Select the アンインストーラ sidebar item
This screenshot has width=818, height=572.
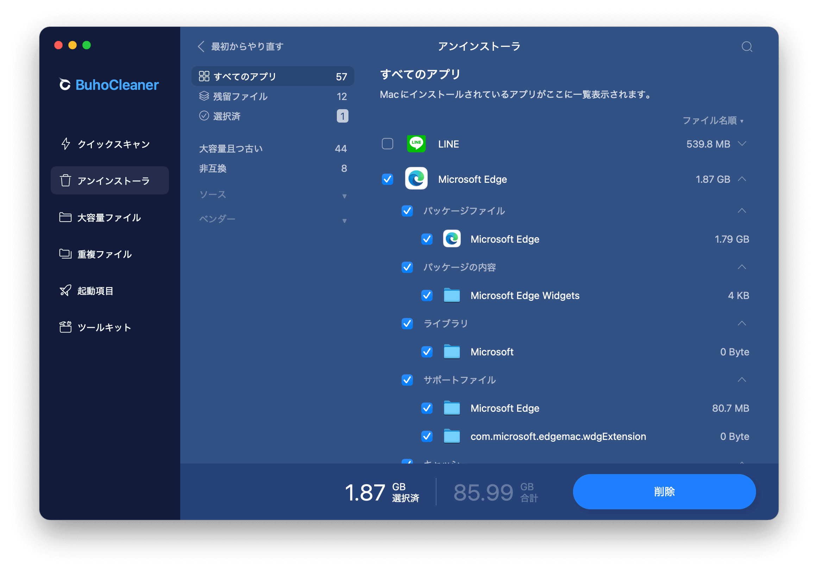(110, 180)
